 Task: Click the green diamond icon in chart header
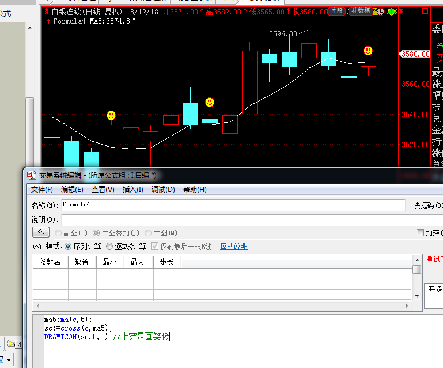[x=391, y=12]
